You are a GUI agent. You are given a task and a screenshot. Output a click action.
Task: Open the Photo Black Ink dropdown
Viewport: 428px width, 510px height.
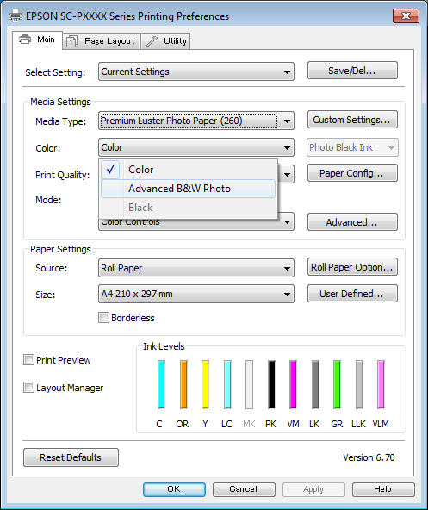coord(352,147)
